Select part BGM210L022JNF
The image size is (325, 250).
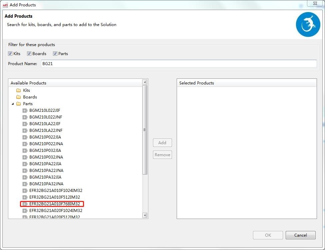[x=46, y=117]
